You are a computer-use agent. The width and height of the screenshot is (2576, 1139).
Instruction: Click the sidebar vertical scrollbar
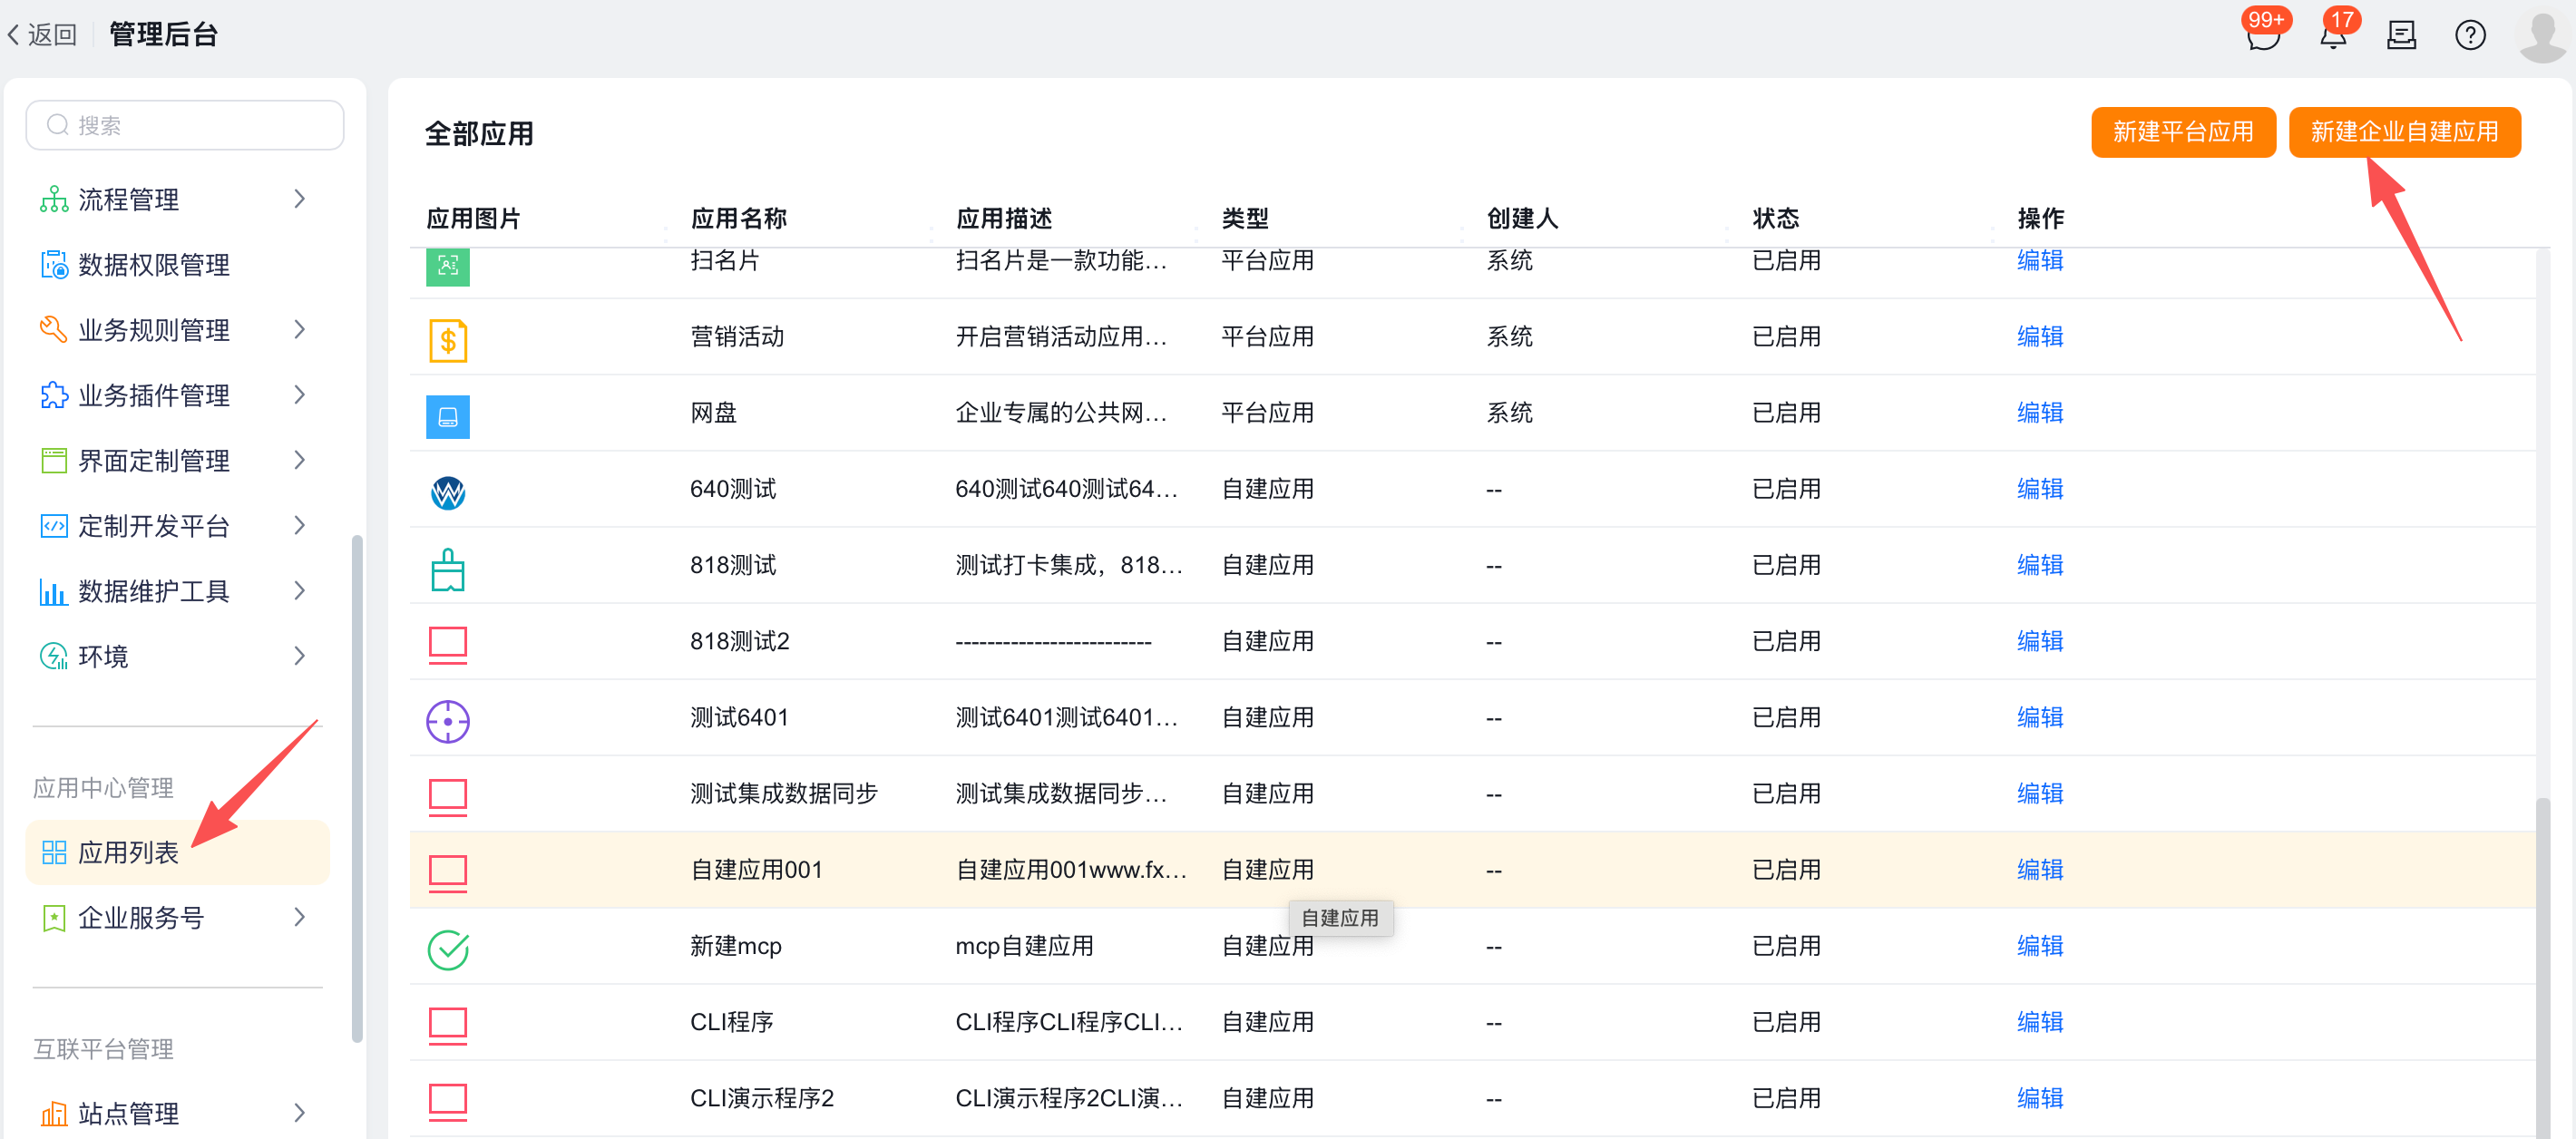[357, 788]
